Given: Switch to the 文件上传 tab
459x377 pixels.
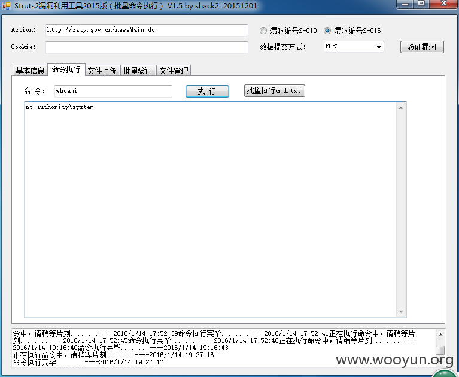Looking at the screenshot, I should [102, 71].
